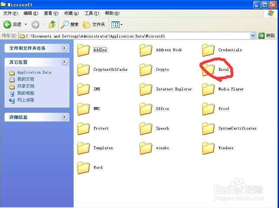Click the grey forward arrow button
279x208 pixels.
35,25
